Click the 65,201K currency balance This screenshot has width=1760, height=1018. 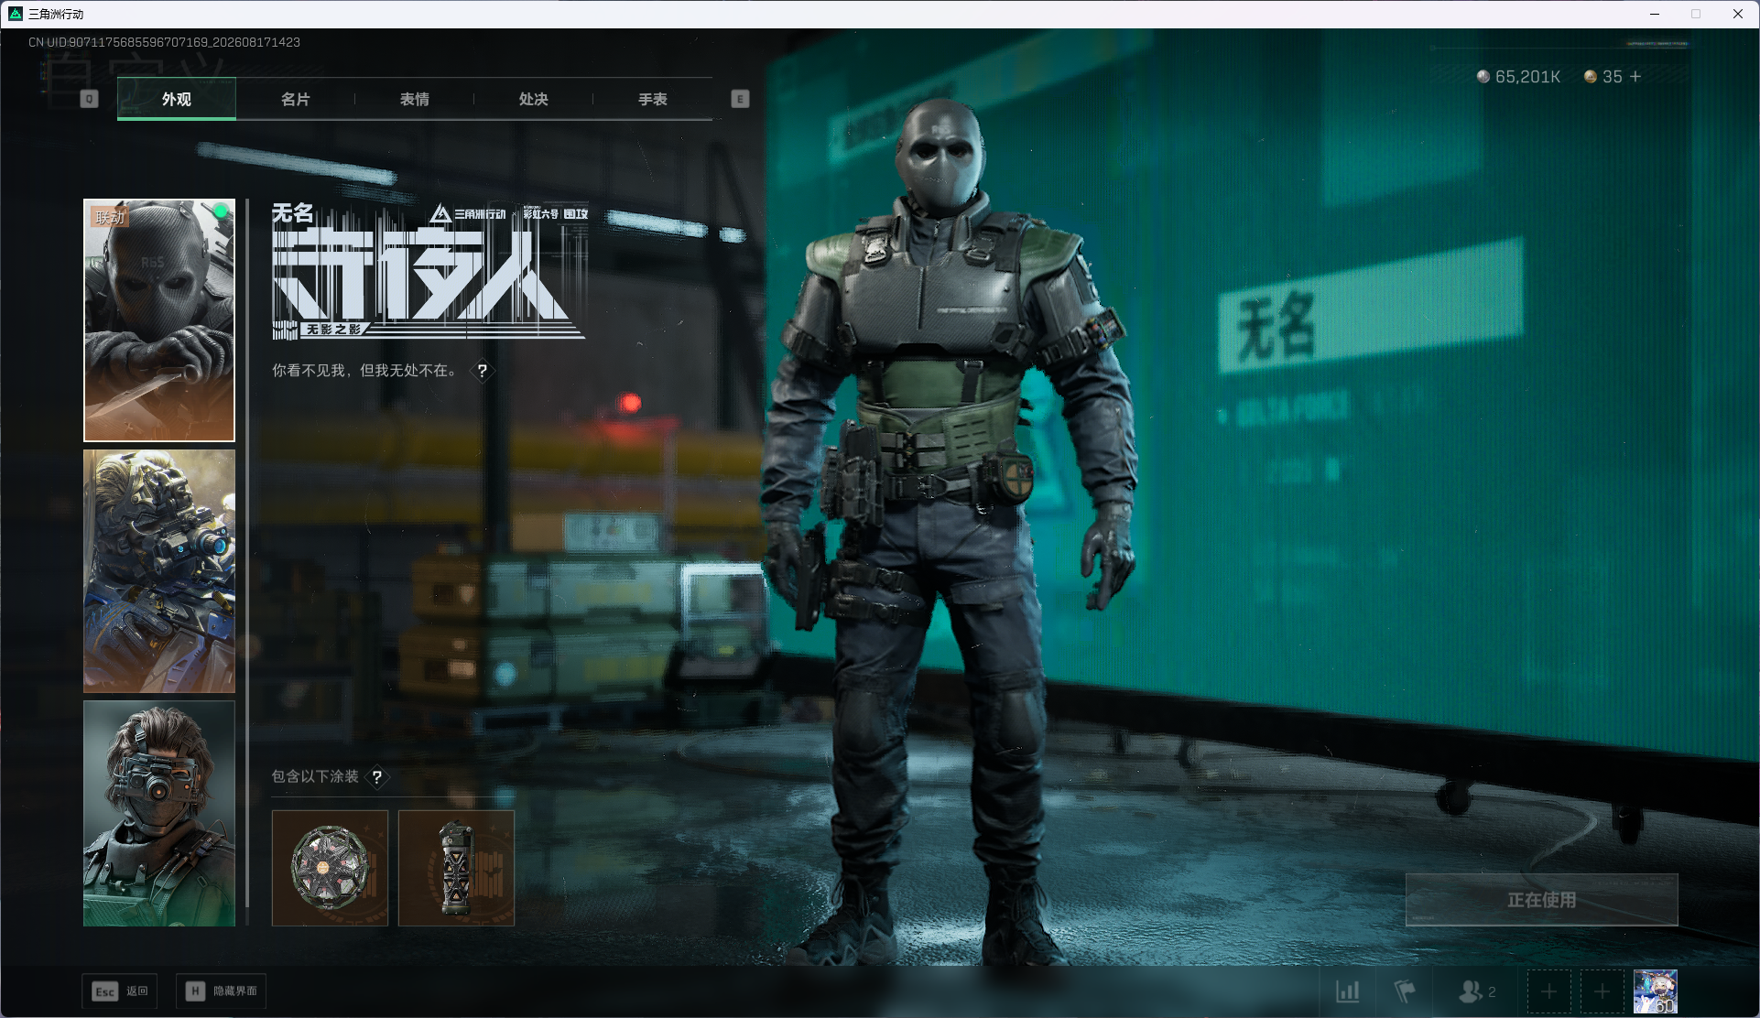coord(1519,77)
